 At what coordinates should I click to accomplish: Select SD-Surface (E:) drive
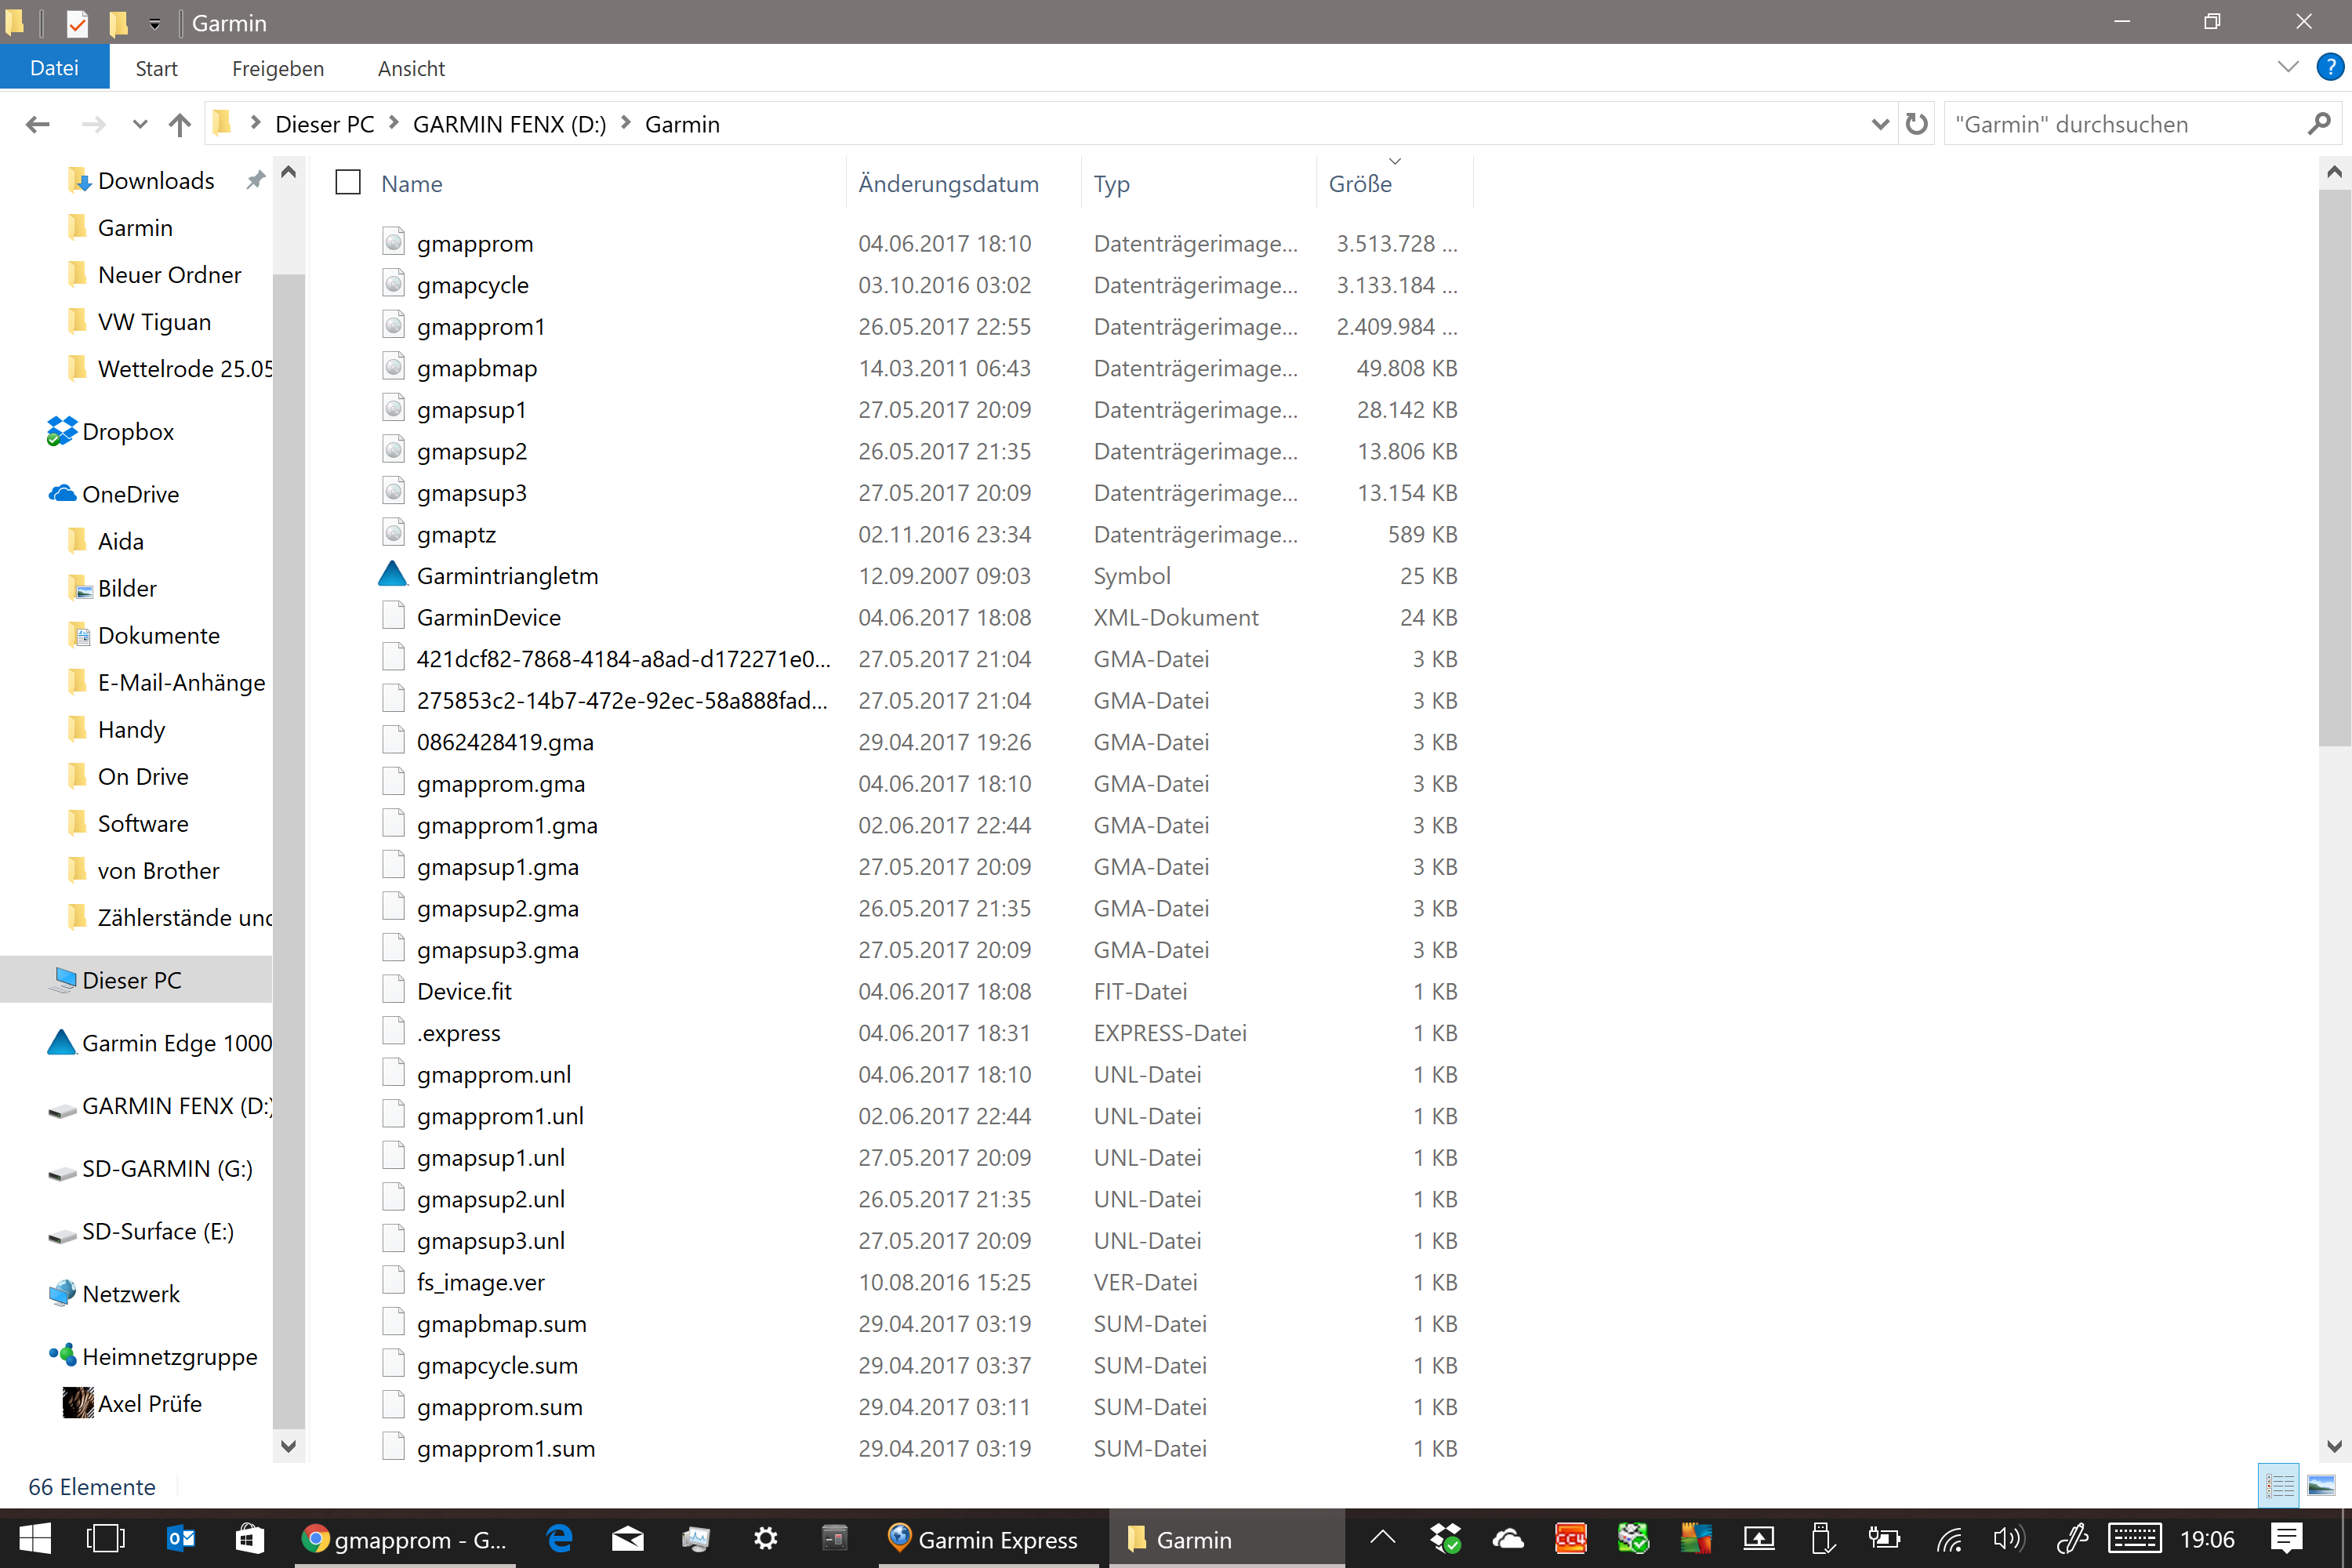point(141,1231)
